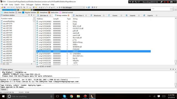177x99 pixels.
Task: Click functions list scroll down arrow
Action: coord(34,61)
